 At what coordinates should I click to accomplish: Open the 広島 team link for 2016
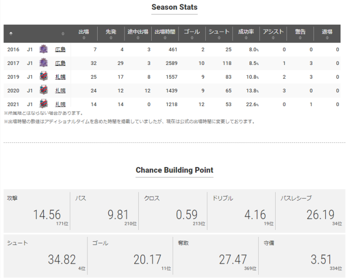click(60, 50)
